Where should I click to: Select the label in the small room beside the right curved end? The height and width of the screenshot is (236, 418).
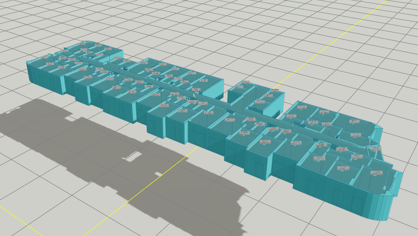(374, 149)
